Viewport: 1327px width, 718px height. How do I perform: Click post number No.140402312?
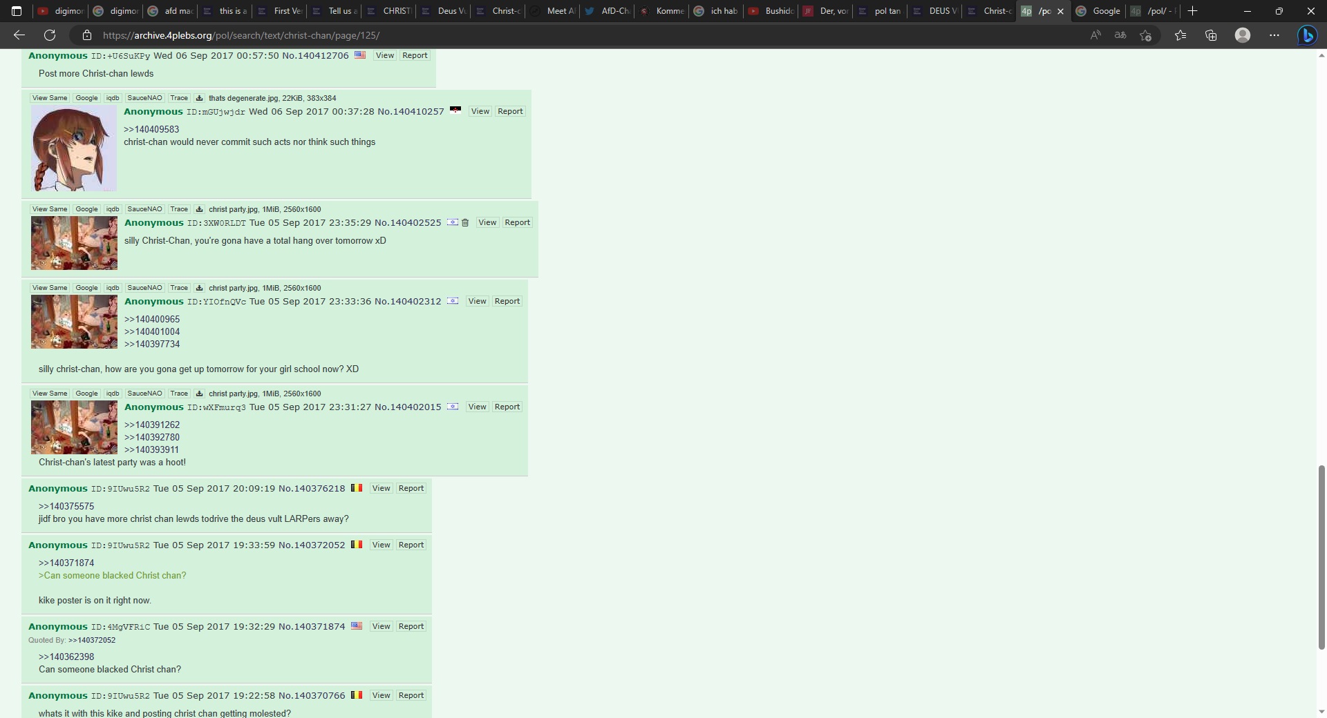tap(408, 301)
